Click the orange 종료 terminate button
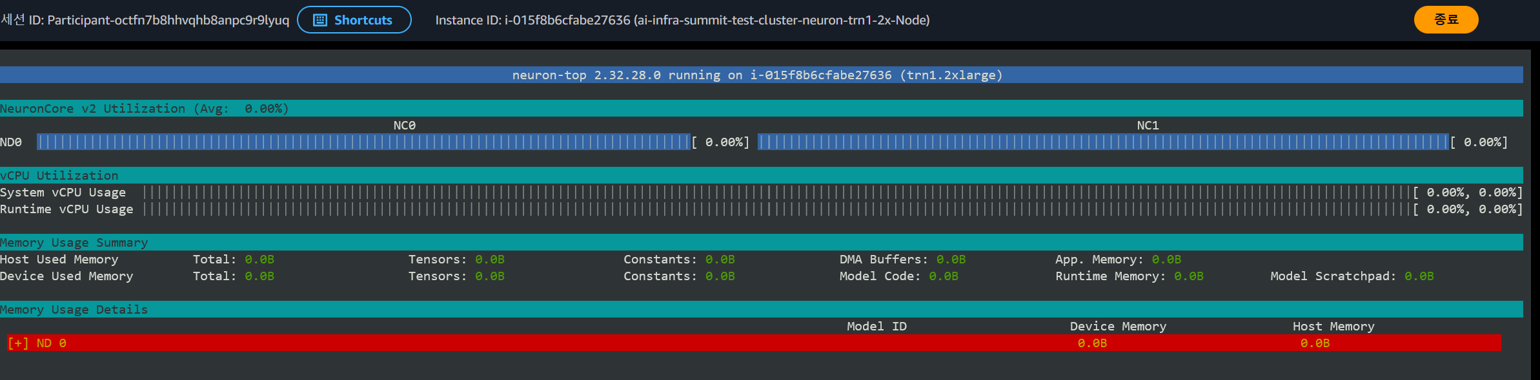 coord(1446,19)
